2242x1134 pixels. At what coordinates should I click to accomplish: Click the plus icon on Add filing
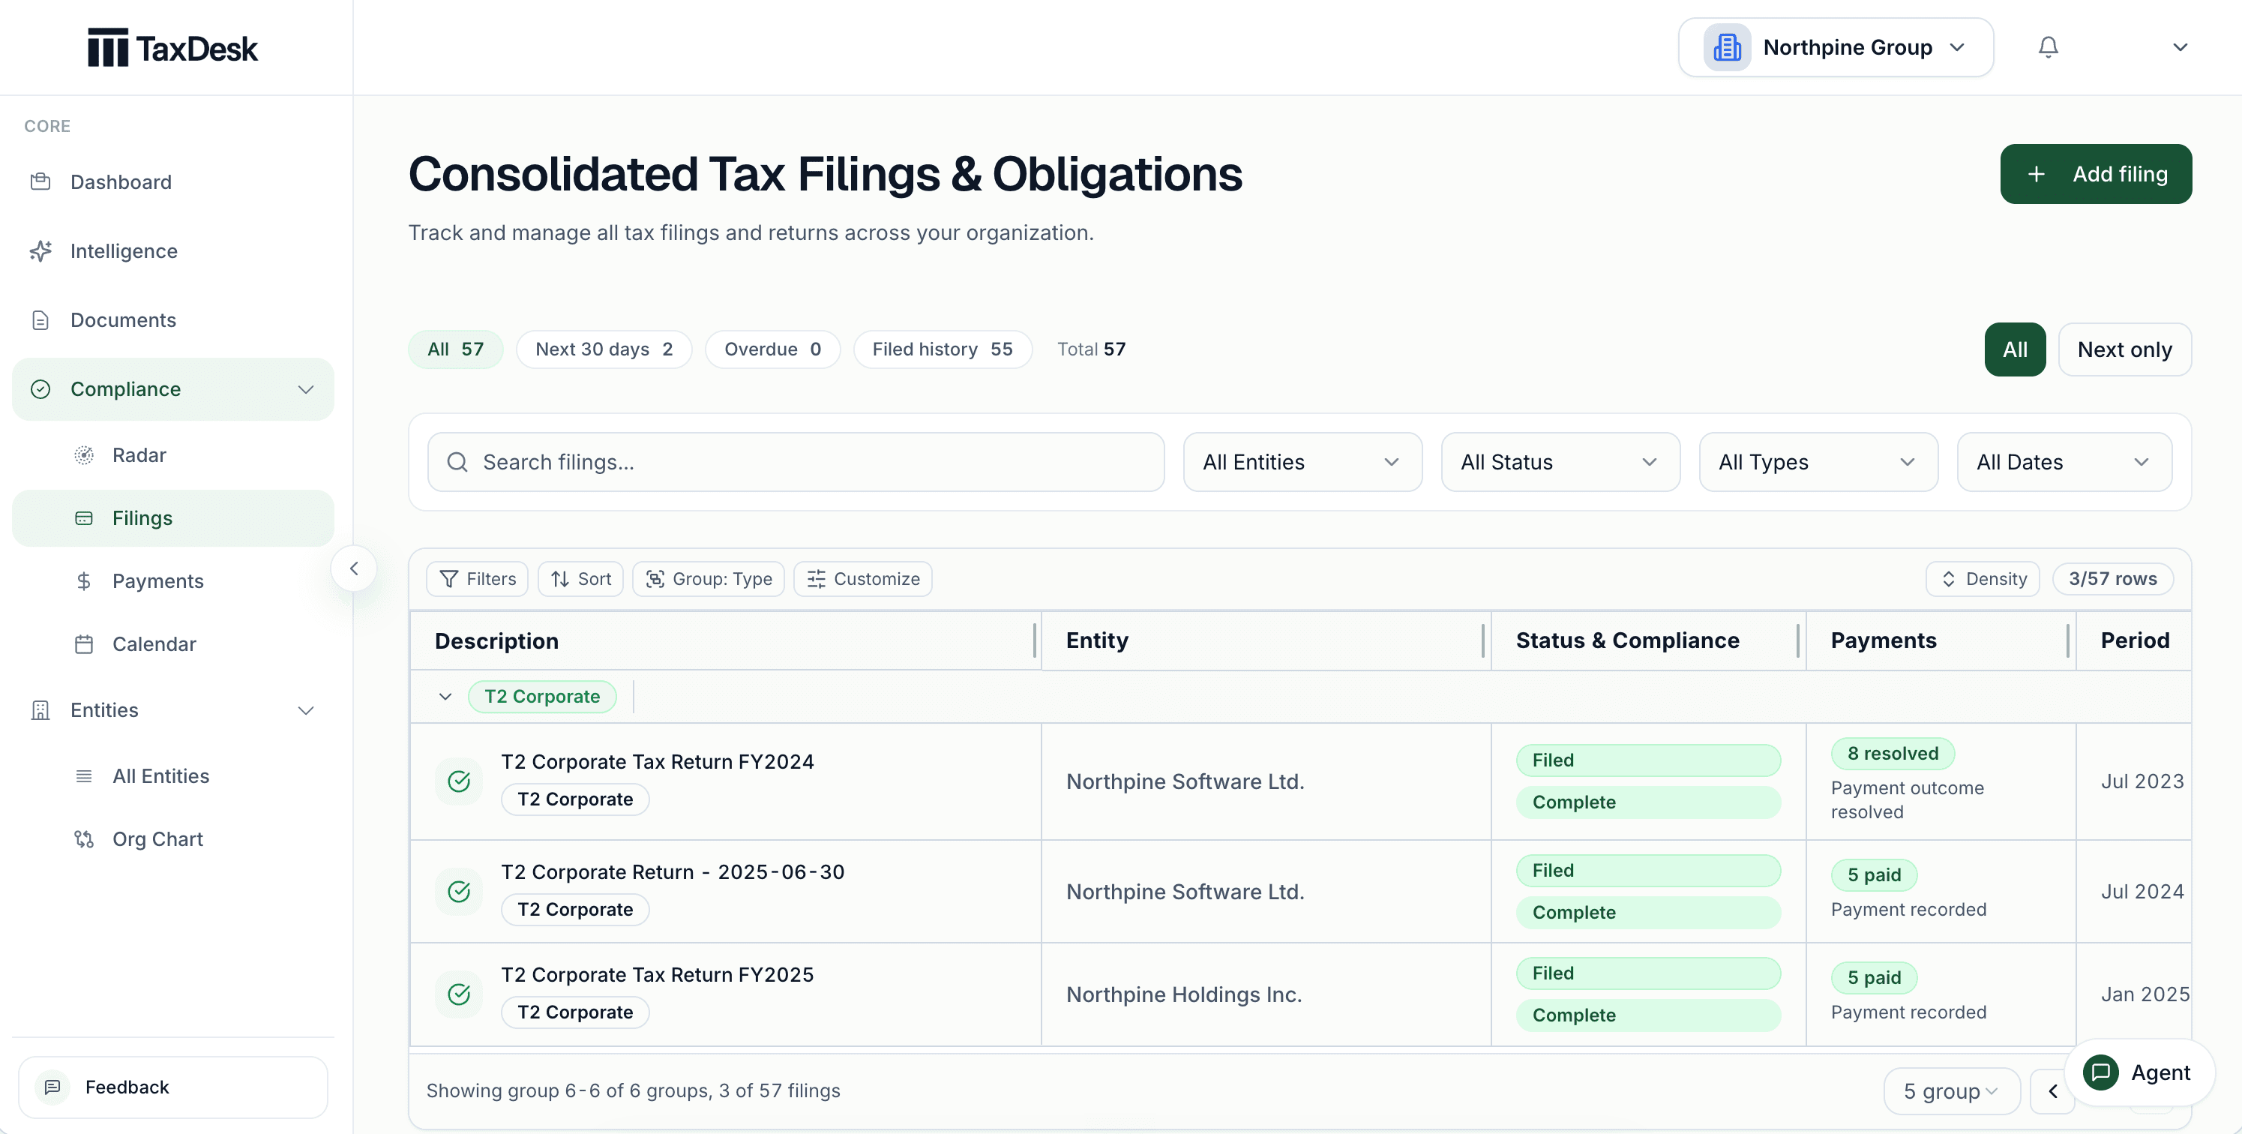click(2036, 174)
